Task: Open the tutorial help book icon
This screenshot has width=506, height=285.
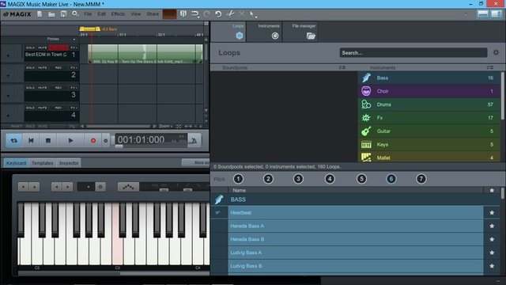Action: pyautogui.click(x=183, y=14)
